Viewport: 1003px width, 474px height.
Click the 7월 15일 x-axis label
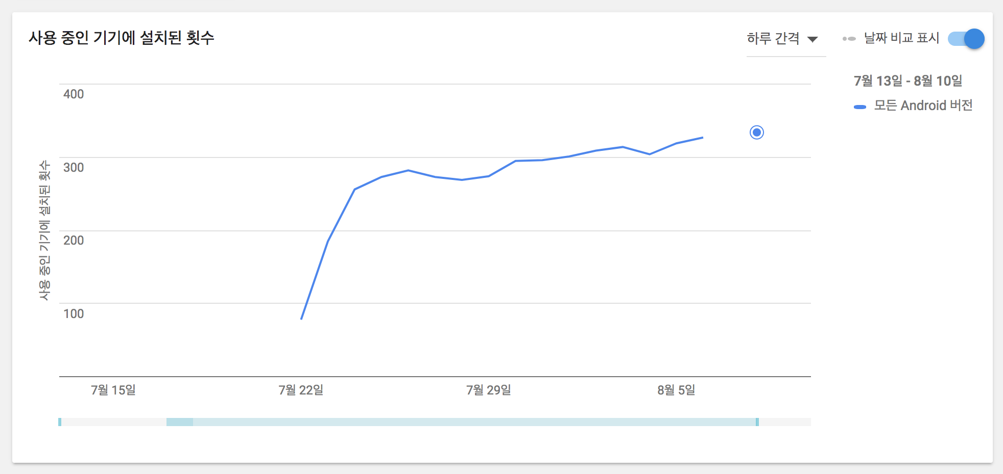click(113, 390)
